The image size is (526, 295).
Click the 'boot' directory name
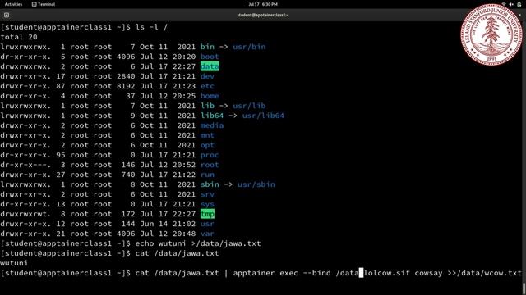(x=210, y=57)
